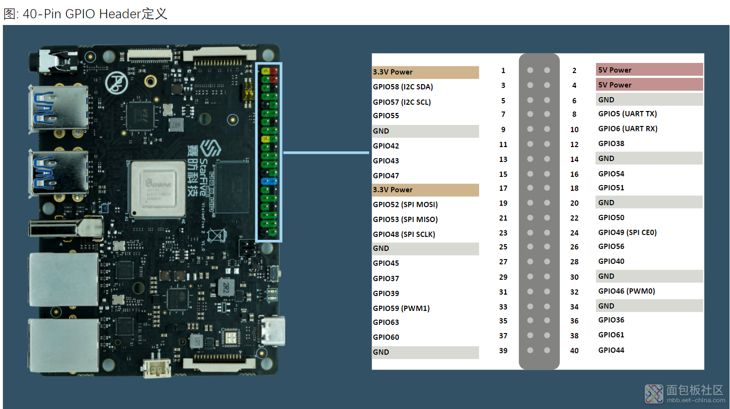Click the GPIO36 label

(x=611, y=320)
